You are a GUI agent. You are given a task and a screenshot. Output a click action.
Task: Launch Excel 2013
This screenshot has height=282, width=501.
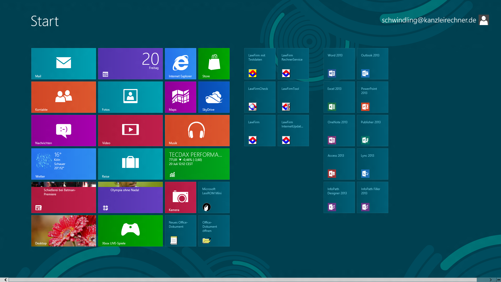tap(339, 97)
